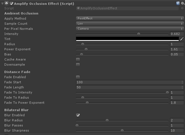Image resolution: width=185 pixels, height=135 pixels.
Task: Click the Fade To Power Exponent slider handle
Action: (x=87, y=103)
